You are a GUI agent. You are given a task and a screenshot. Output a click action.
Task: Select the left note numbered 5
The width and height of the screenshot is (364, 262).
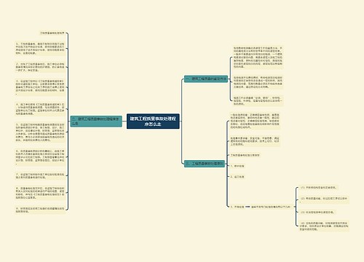[40, 132]
